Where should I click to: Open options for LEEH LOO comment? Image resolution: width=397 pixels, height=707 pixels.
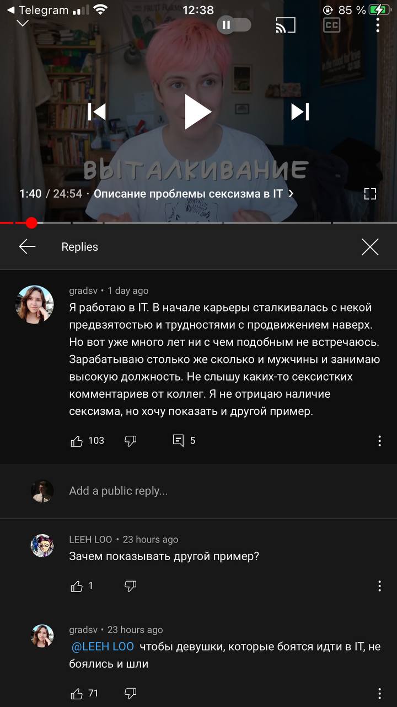click(x=379, y=586)
